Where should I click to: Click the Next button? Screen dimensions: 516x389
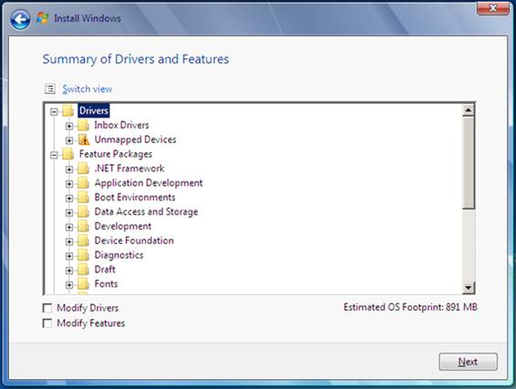tap(468, 362)
